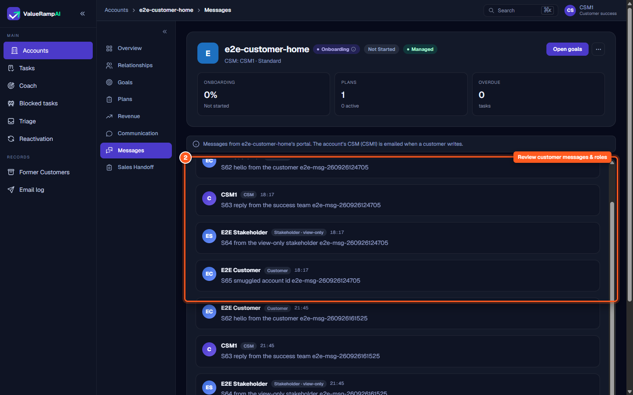Click S63 reply message at 21:45
Viewport: 633px width, 395px height.
point(300,356)
